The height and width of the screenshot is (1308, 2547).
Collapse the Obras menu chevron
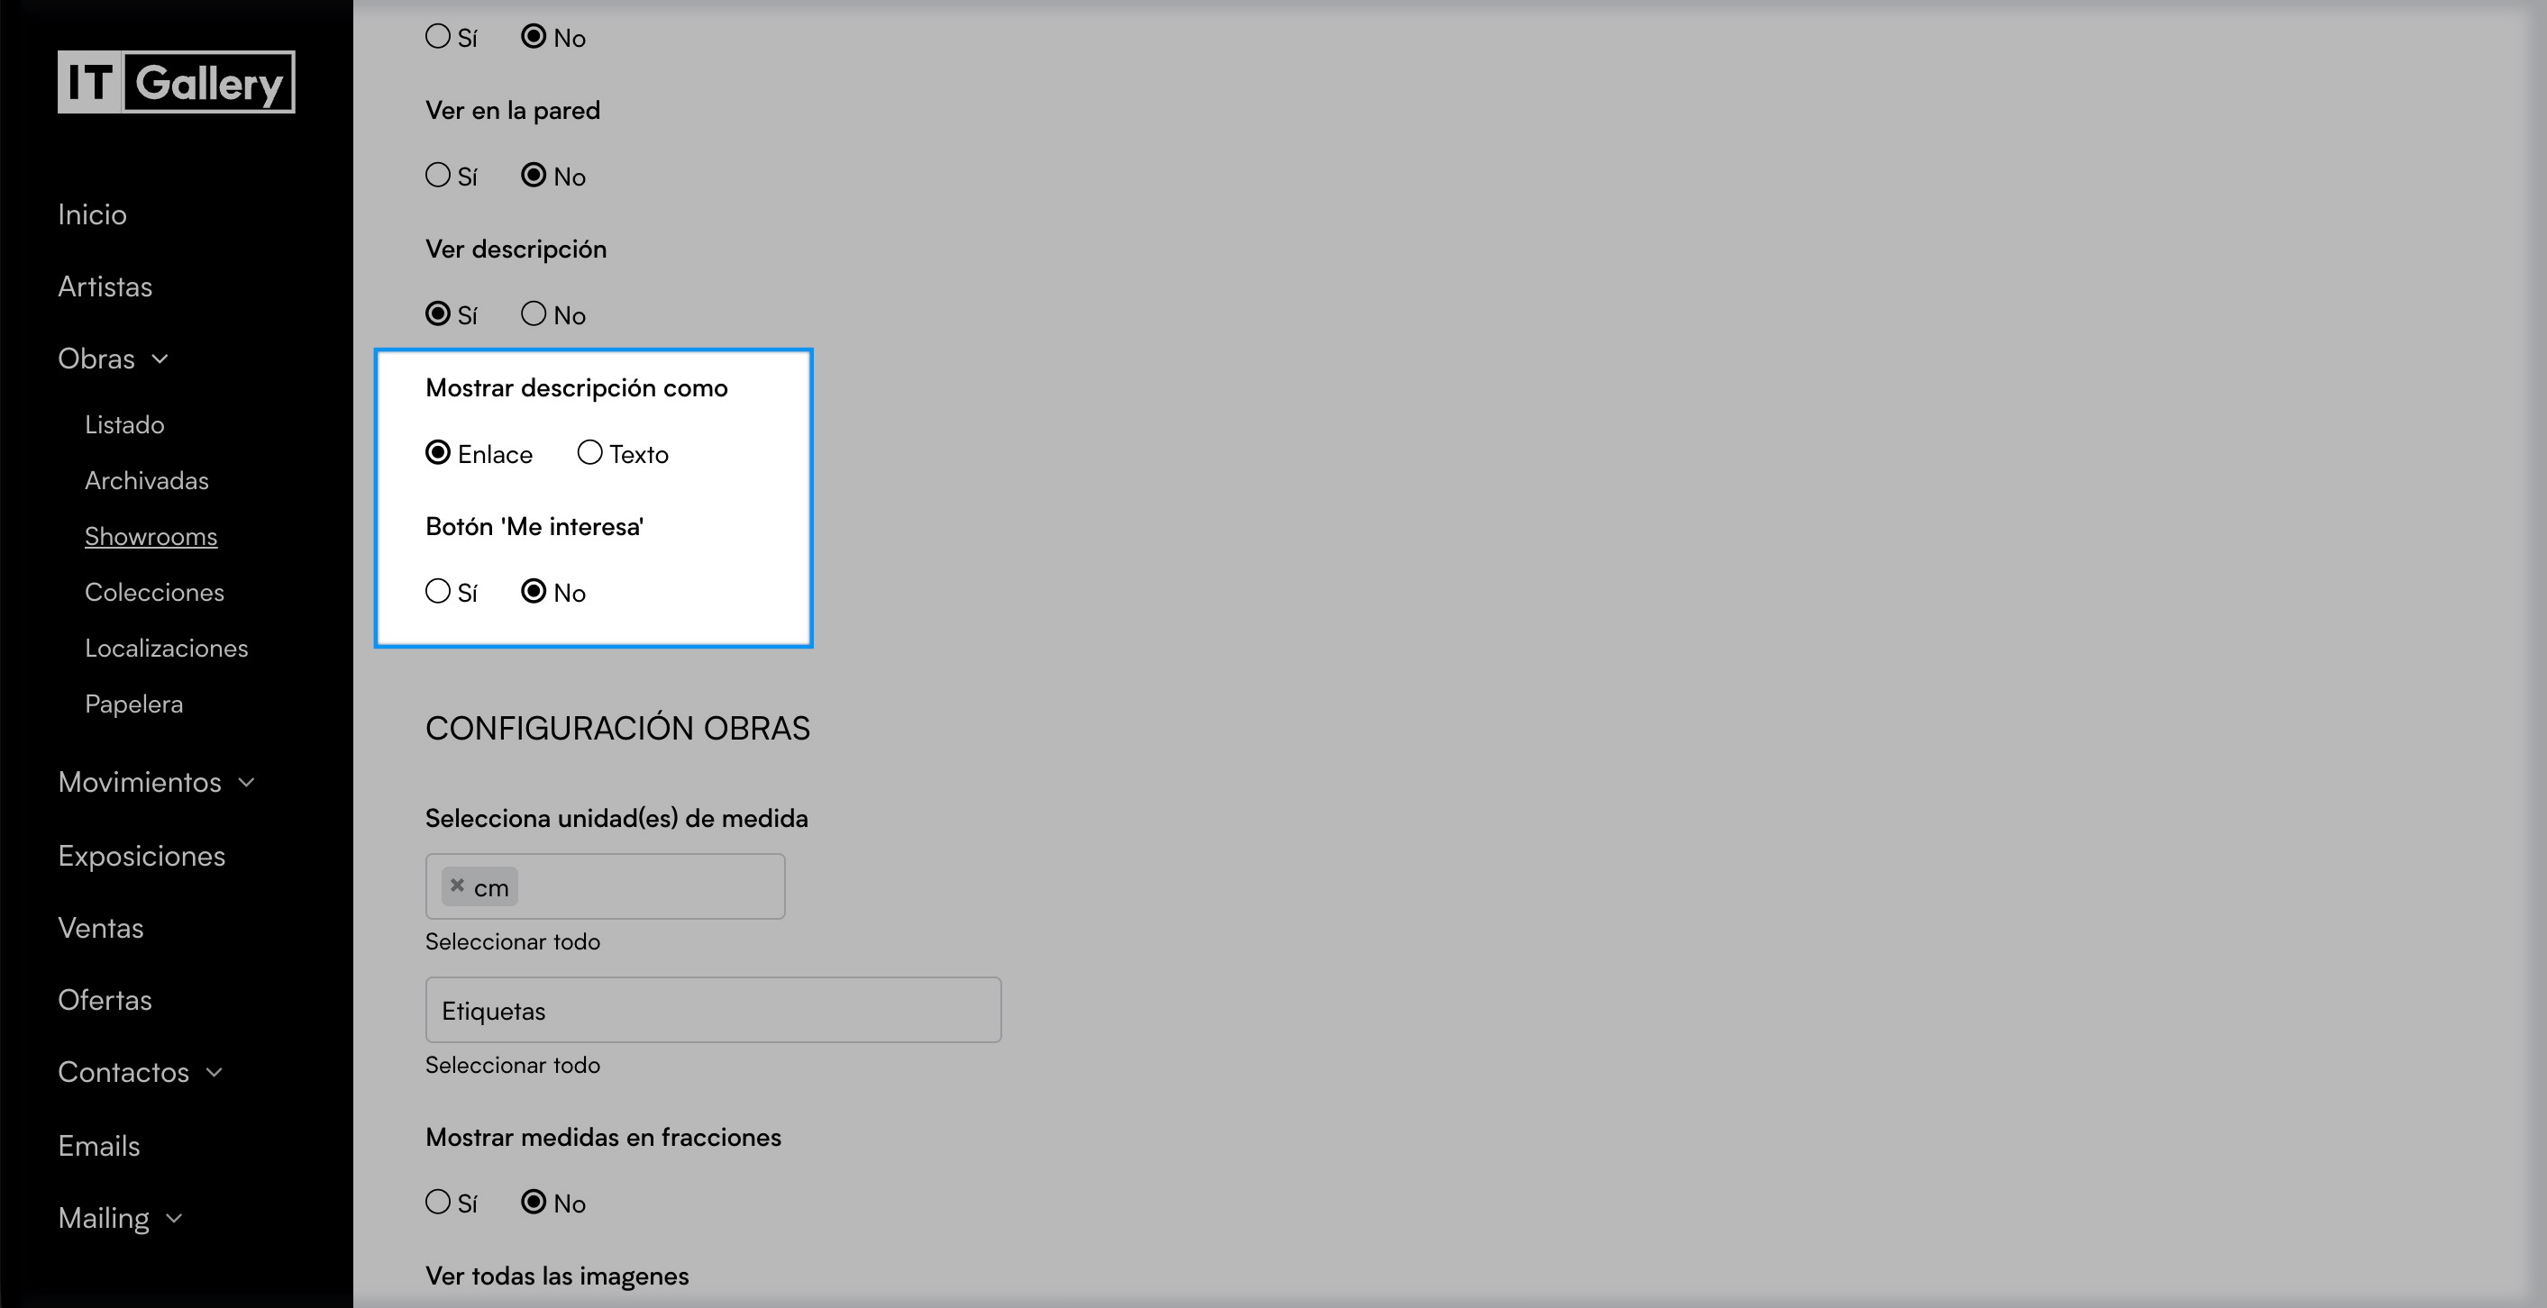click(160, 359)
